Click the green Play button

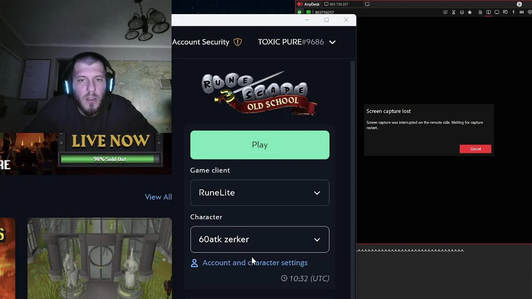tap(260, 145)
